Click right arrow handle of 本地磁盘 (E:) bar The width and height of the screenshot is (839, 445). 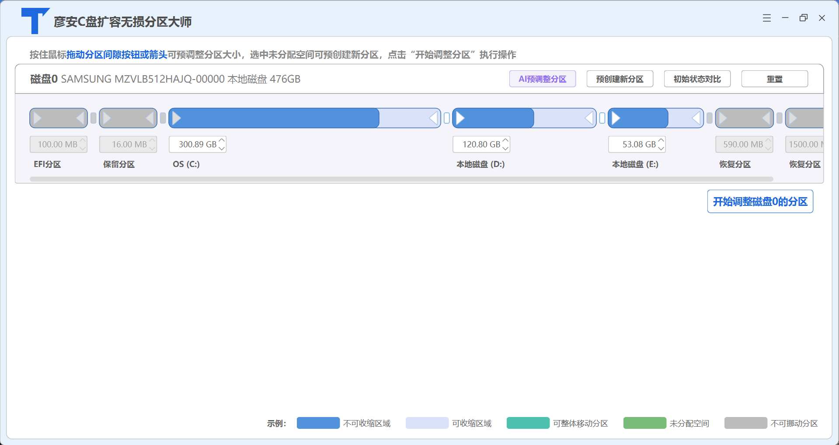pyautogui.click(x=696, y=118)
